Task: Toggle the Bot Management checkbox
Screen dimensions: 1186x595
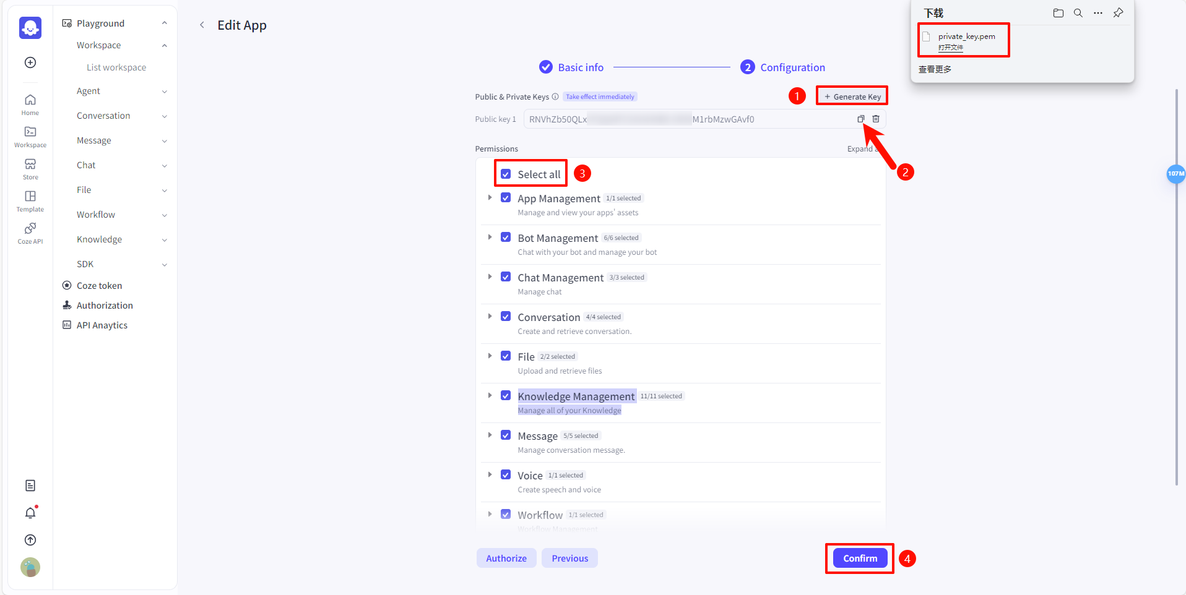Action: pos(506,236)
